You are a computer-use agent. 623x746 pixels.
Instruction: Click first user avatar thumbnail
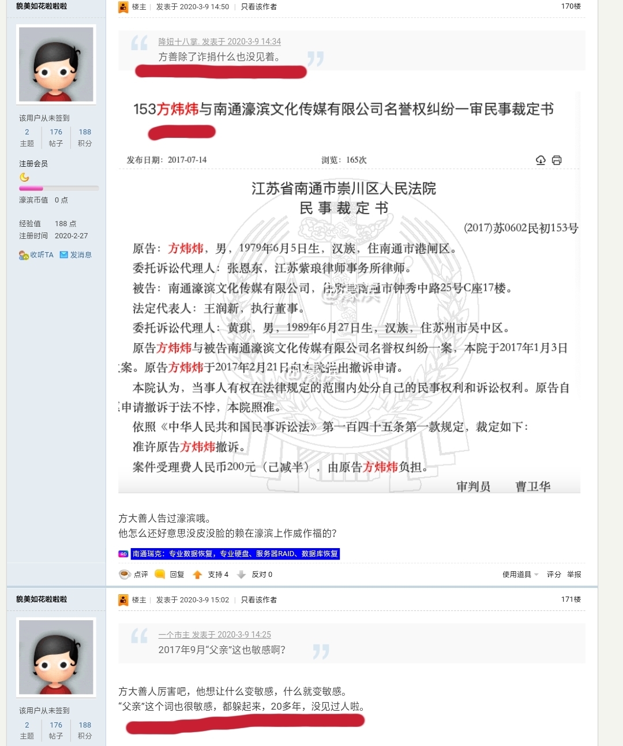(x=56, y=64)
